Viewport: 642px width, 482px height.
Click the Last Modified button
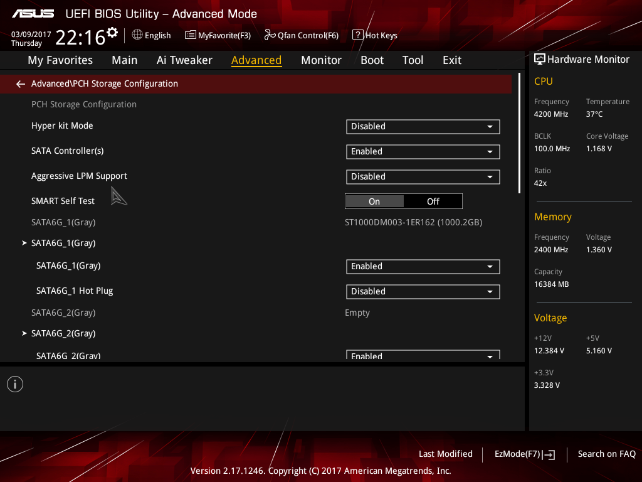click(446, 454)
